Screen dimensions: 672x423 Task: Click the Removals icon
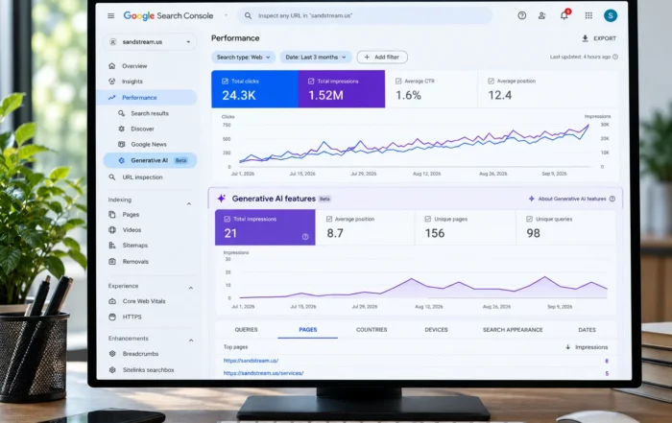(112, 262)
